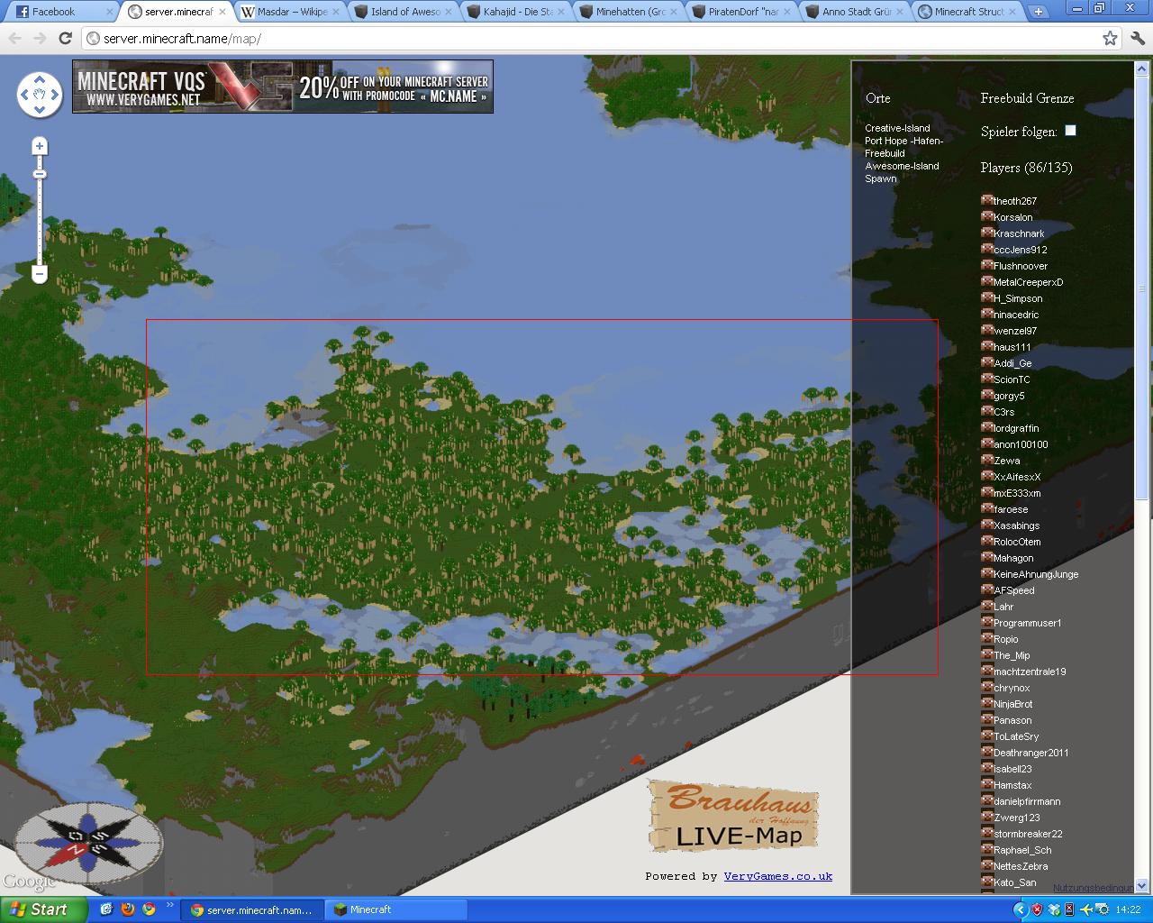Viewport: 1153px width, 923px height.
Task: Bookmark the page with the star icon
Action: click(x=1110, y=39)
